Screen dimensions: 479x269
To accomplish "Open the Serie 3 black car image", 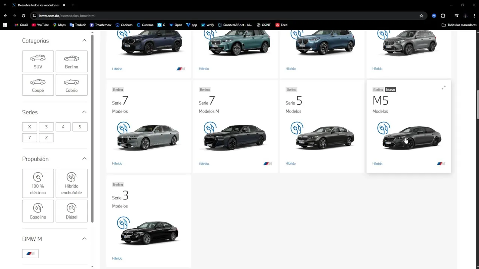I will tap(149, 232).
